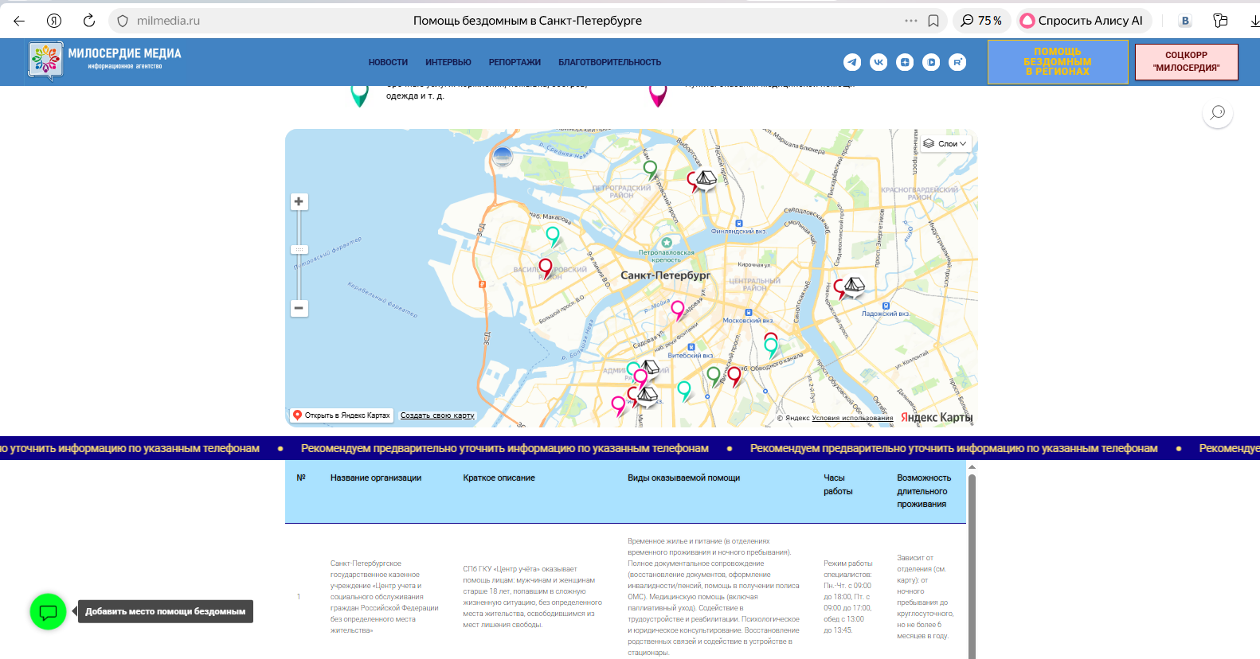Screen dimensions: 1260x659
Task: Open the Dzen star social icon in header
Action: click(x=905, y=62)
